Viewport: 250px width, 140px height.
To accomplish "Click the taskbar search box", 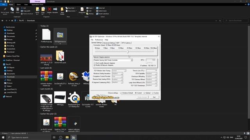I will point(29,137).
